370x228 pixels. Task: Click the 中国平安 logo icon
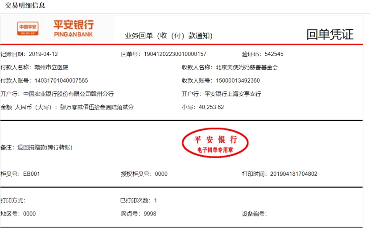point(28,28)
